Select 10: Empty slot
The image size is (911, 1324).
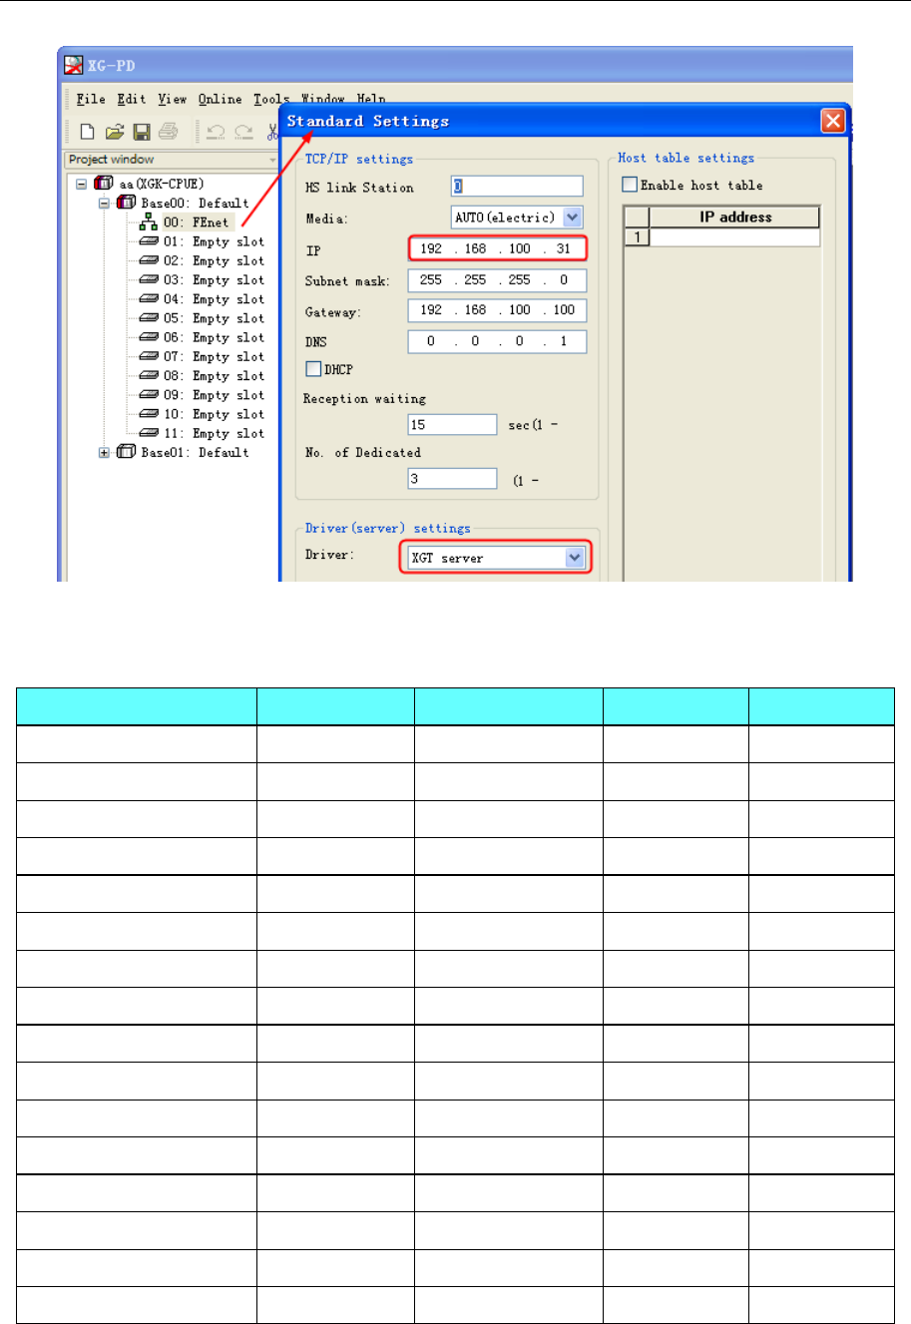click(x=215, y=414)
